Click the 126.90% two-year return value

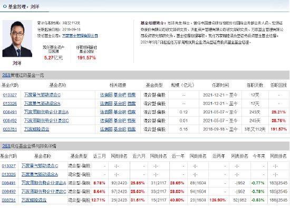[217, 200]
